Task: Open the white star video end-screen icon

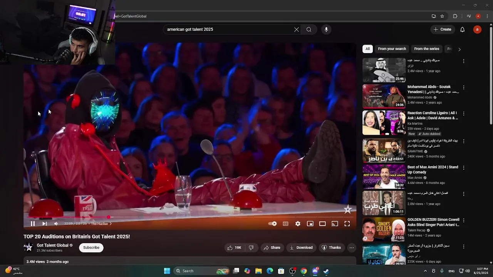Action: pos(348,209)
